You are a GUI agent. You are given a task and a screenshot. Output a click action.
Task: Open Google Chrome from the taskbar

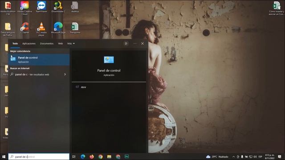pos(100,156)
